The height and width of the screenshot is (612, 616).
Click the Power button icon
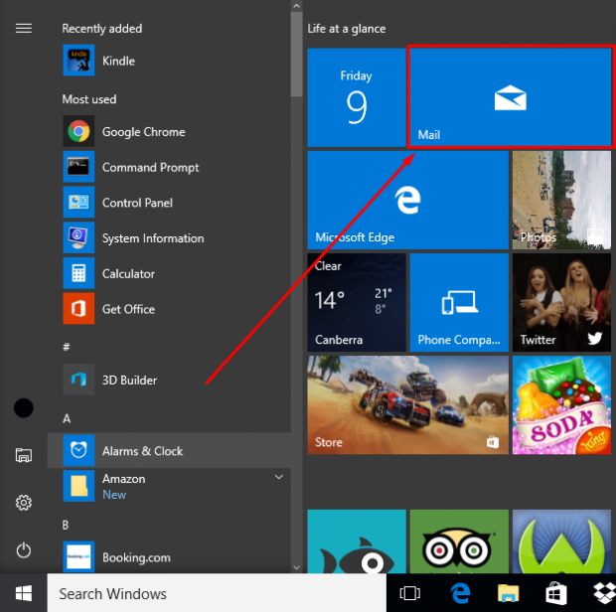point(24,550)
